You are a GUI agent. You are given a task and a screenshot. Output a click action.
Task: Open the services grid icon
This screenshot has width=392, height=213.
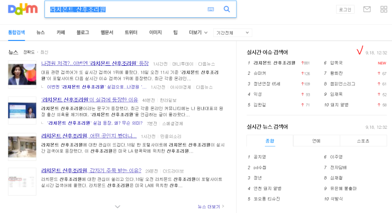tap(384, 9)
